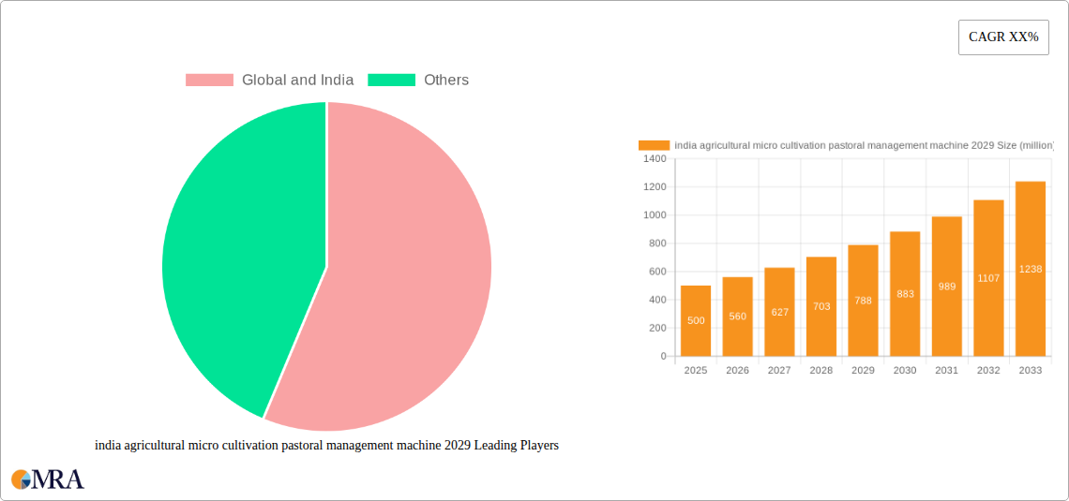Click the 2029 x-axis label
The width and height of the screenshot is (1069, 501).
point(863,371)
